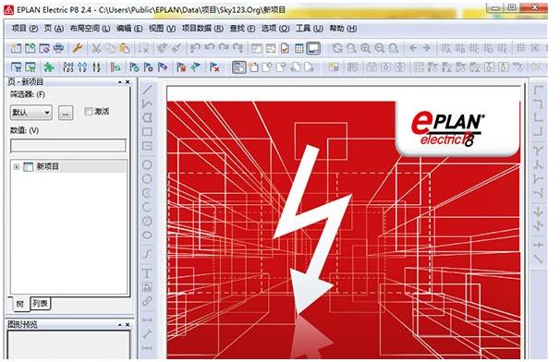Click the redo arrow icon
The image size is (560, 362).
click(224, 48)
